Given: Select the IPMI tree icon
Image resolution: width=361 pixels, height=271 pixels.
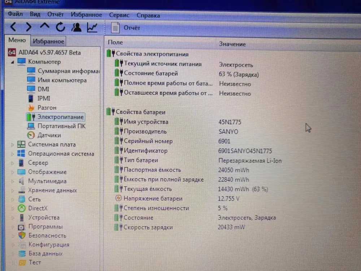Looking at the screenshot, I should coord(31,98).
